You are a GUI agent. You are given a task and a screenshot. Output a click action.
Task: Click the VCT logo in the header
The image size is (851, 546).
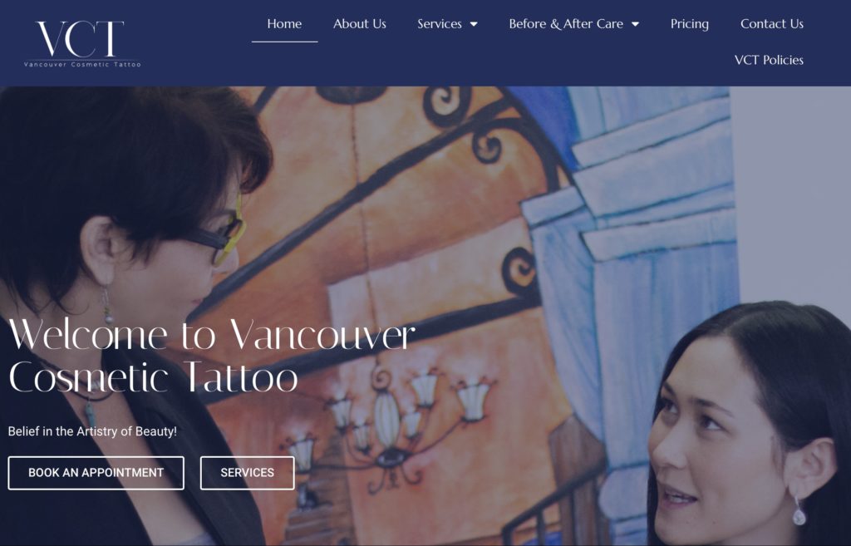tap(82, 43)
